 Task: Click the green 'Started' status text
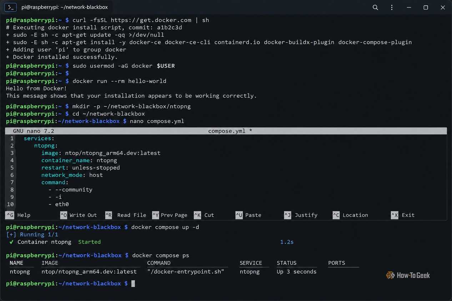click(x=89, y=242)
